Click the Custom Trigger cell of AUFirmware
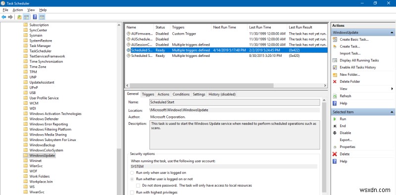The height and width of the screenshot is (195, 396). click(x=184, y=34)
